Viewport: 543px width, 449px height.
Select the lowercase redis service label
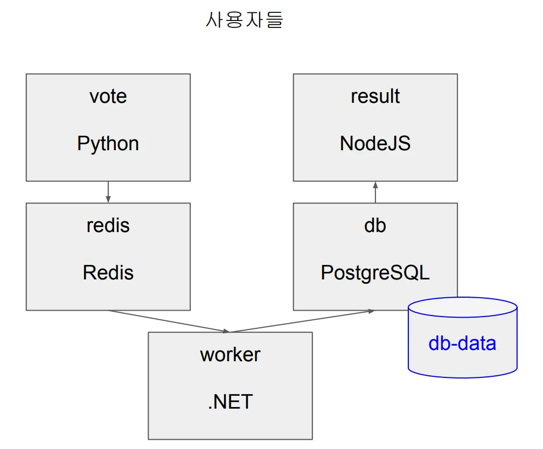[x=108, y=225]
